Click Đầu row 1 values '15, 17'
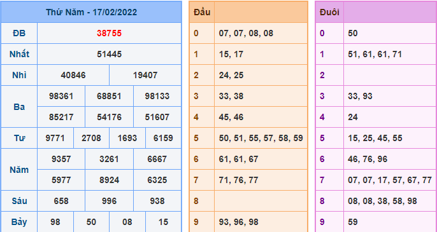 click(x=231, y=54)
